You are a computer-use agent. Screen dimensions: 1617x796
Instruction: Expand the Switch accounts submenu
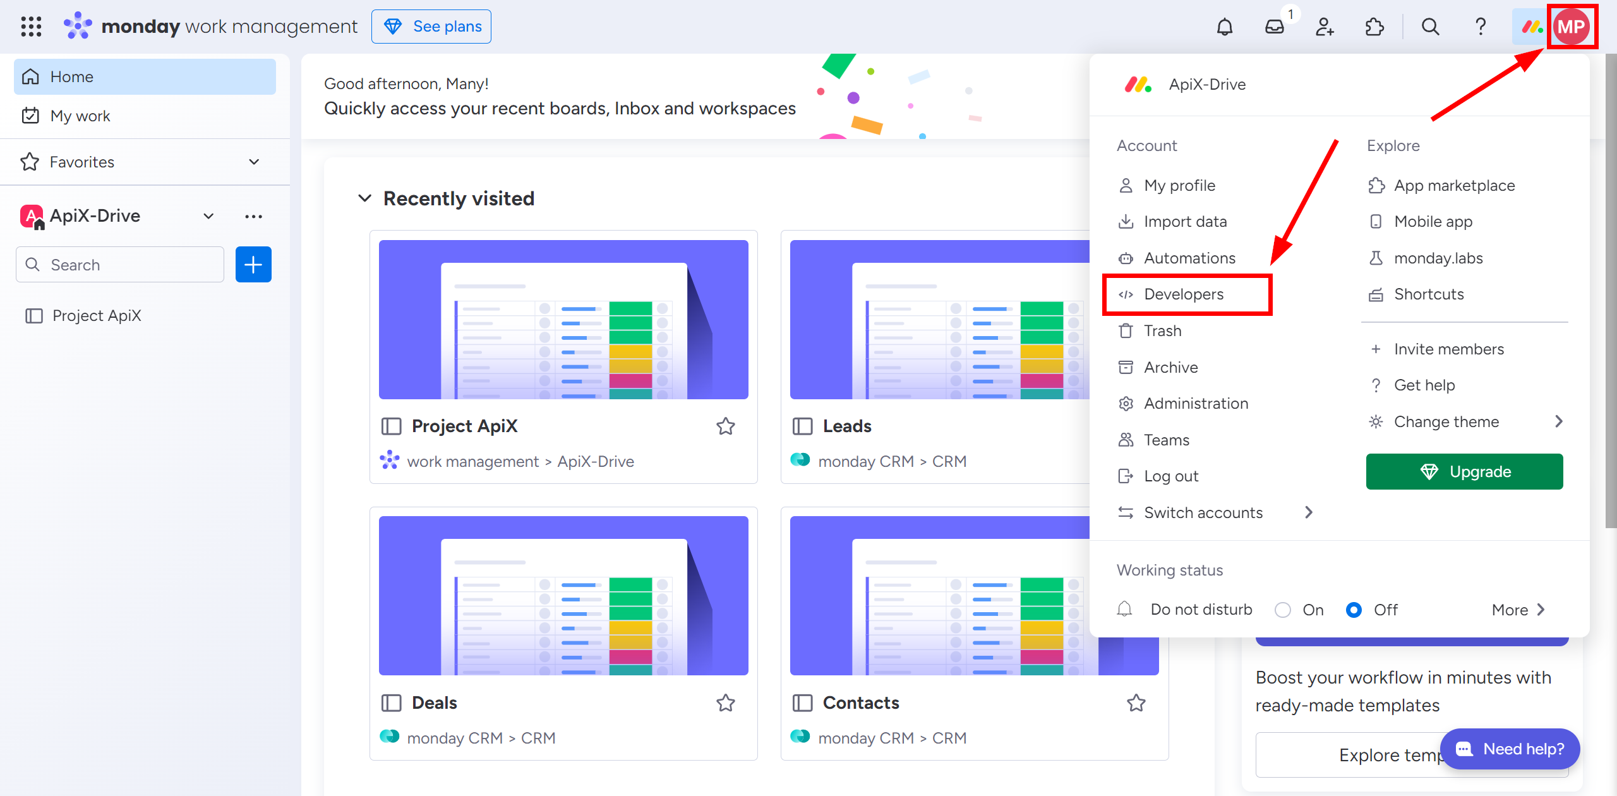click(1309, 512)
